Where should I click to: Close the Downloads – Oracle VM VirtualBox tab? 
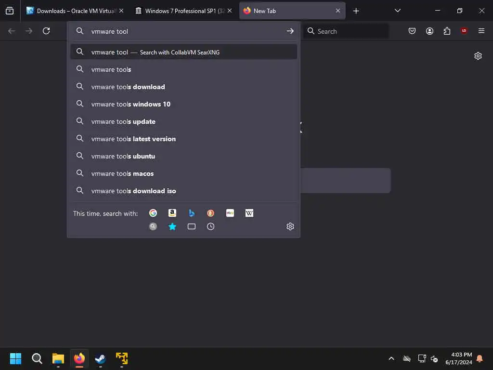click(121, 11)
